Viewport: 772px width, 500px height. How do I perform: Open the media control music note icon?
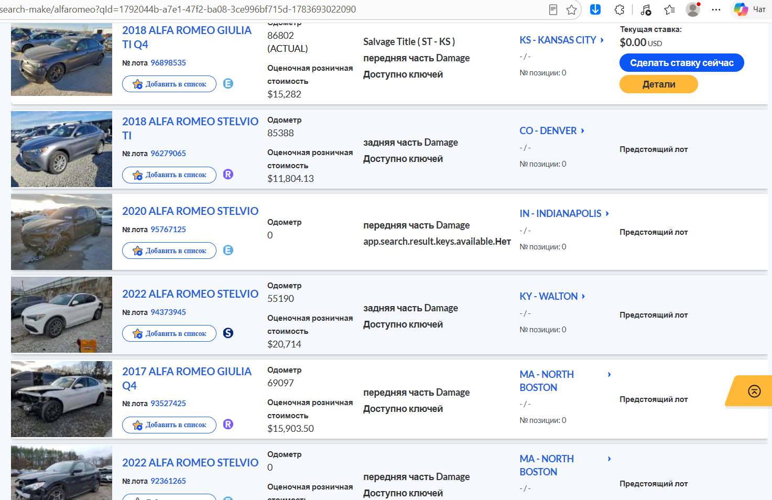[x=646, y=9]
